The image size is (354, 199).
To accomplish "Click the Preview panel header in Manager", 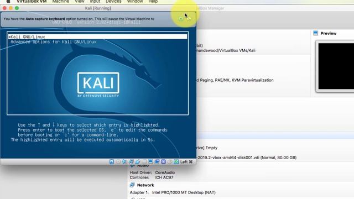I will pos(328,33).
